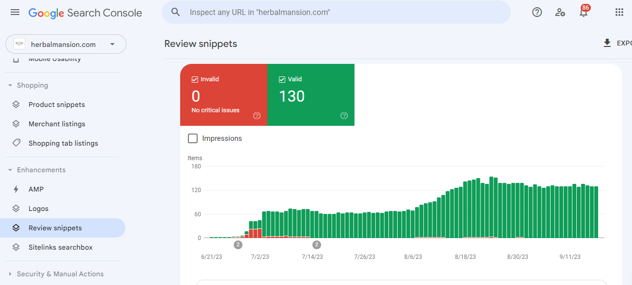
Task: Click the 8/18/23 date axis label
Action: click(x=465, y=257)
